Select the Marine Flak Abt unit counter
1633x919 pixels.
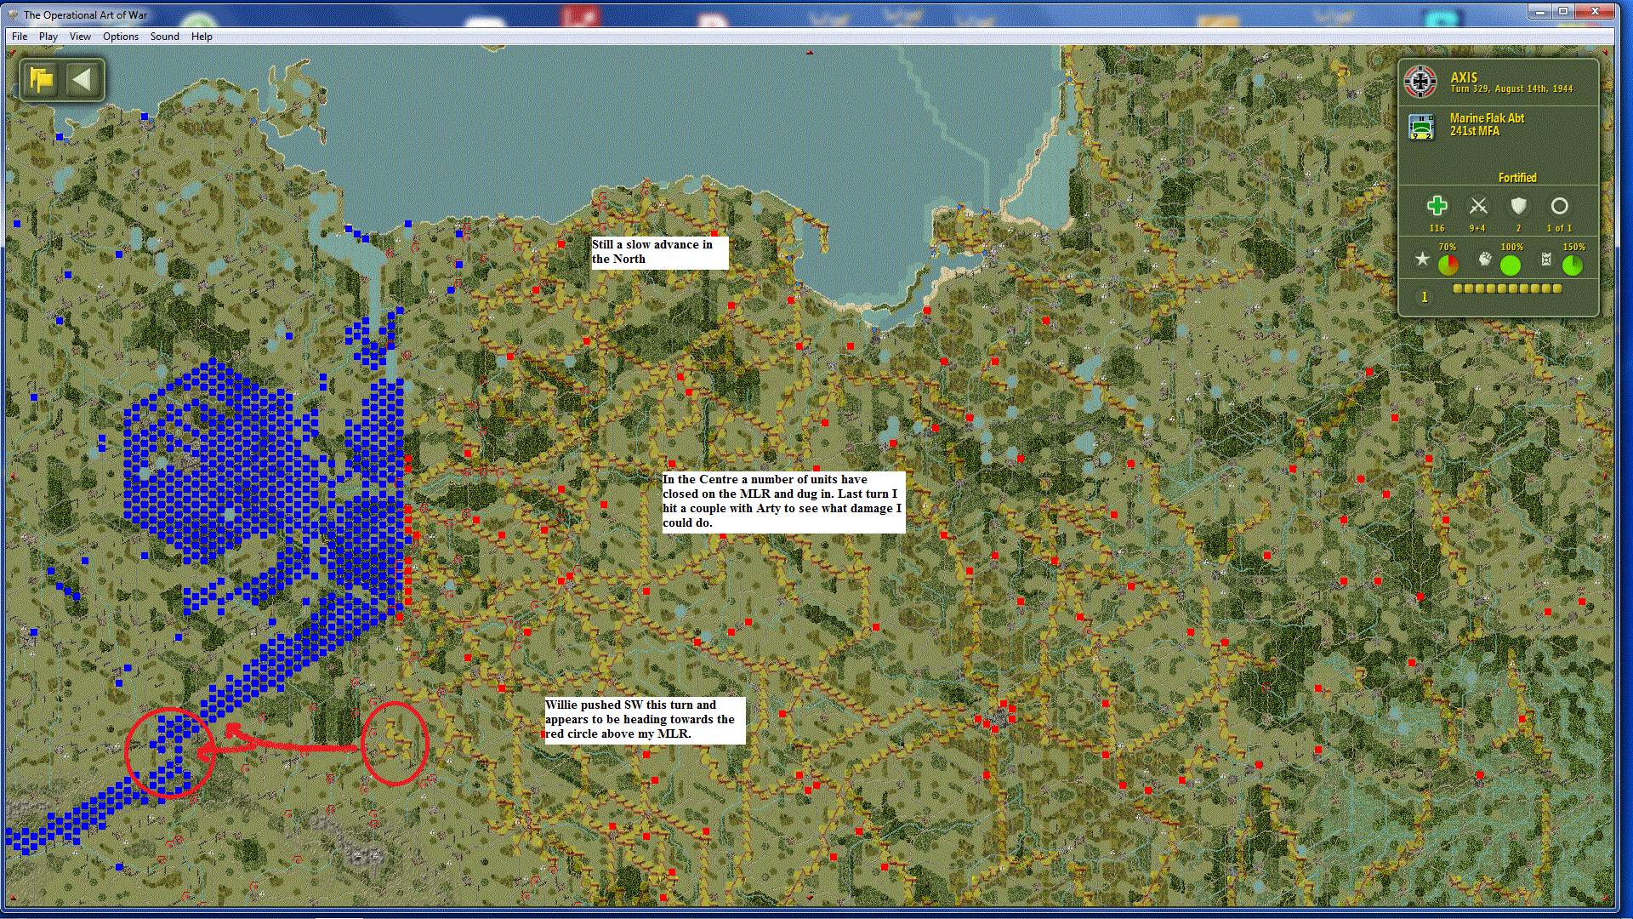(1421, 126)
